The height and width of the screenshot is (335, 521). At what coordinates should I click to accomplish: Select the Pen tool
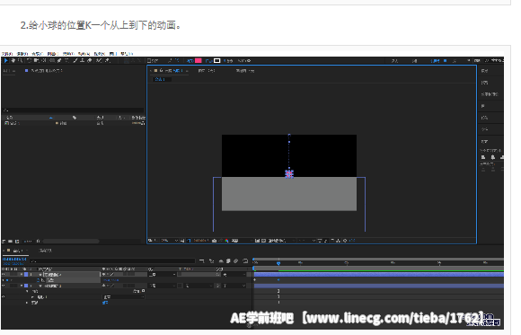point(59,60)
